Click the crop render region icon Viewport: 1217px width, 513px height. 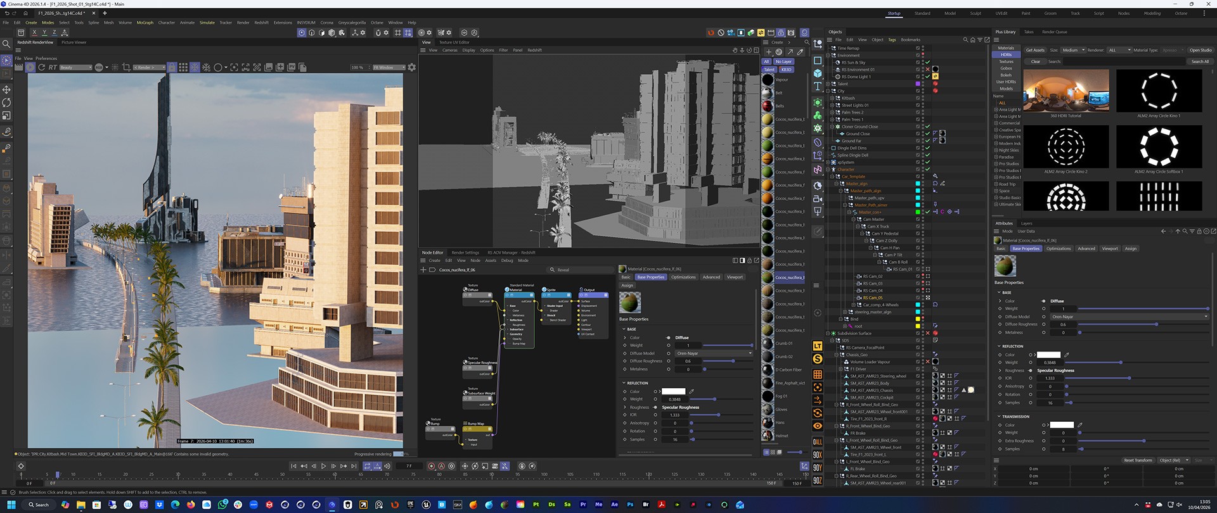pyautogui.click(x=126, y=67)
